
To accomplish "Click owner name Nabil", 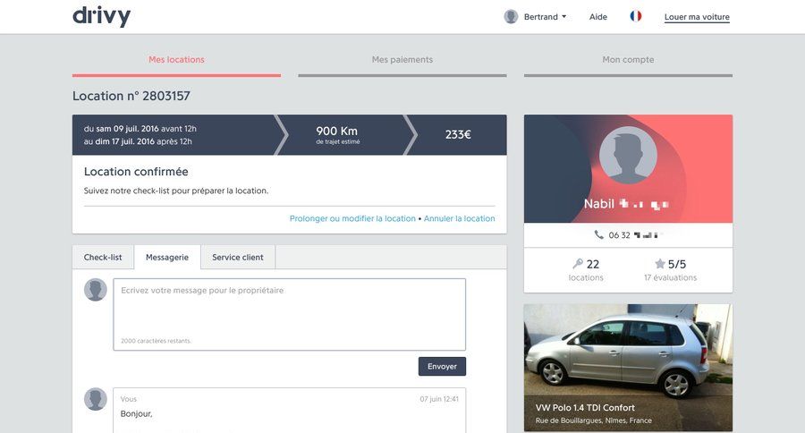I will (598, 204).
